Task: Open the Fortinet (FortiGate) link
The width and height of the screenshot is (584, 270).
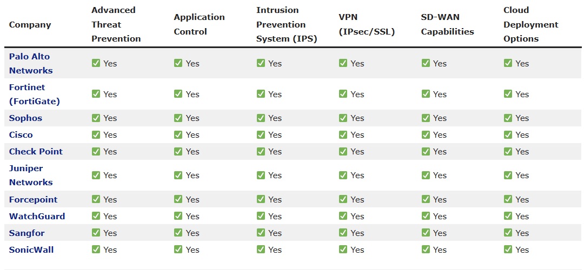Action: 34,94
